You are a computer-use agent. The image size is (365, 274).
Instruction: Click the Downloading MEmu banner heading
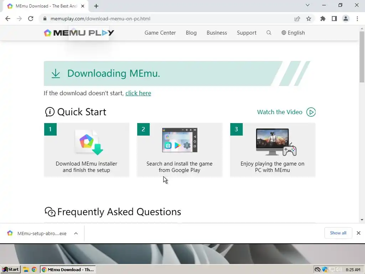click(114, 73)
